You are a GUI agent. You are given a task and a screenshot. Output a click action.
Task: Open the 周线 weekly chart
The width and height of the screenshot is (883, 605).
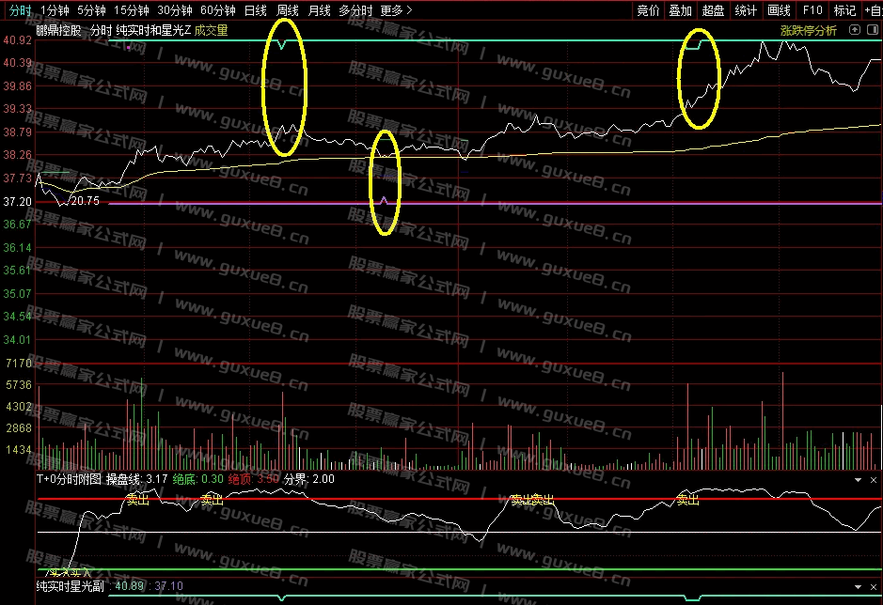[x=288, y=10]
